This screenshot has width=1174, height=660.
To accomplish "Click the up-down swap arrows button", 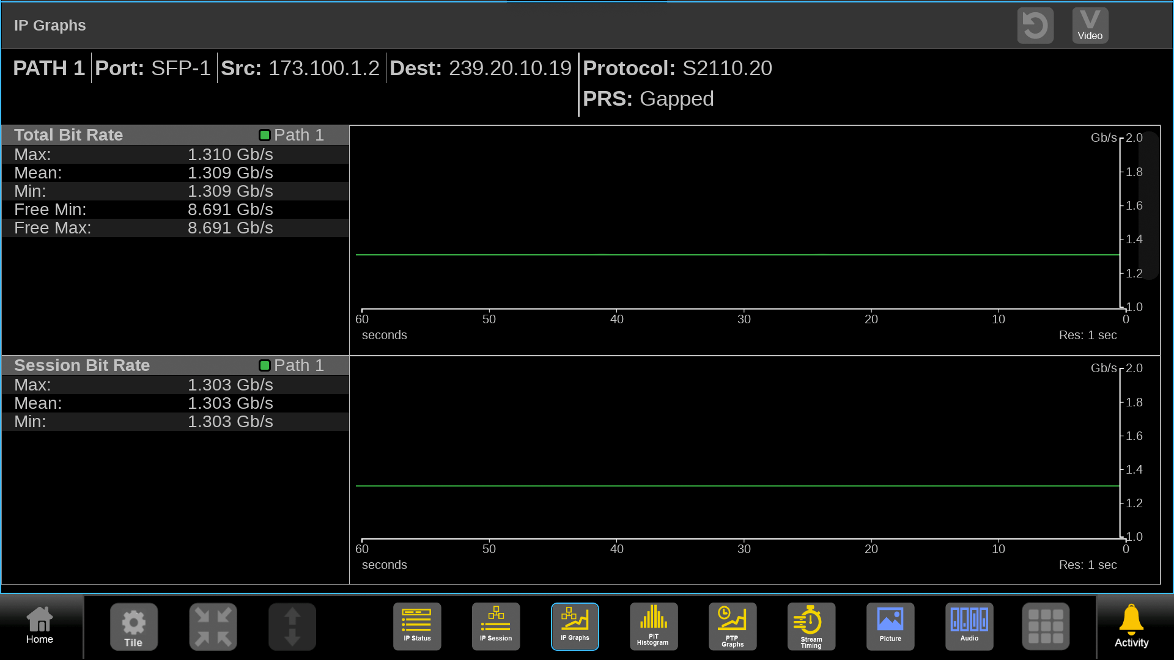I will (x=292, y=626).
